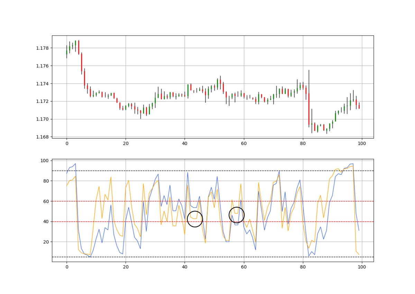Pick x-axis label 0 under oscillator chart
Screen dimensions: 415x294
coord(66,267)
